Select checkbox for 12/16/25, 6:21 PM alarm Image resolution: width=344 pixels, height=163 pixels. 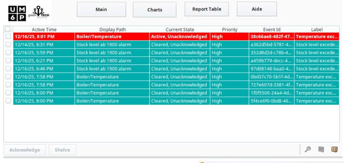[8, 61]
